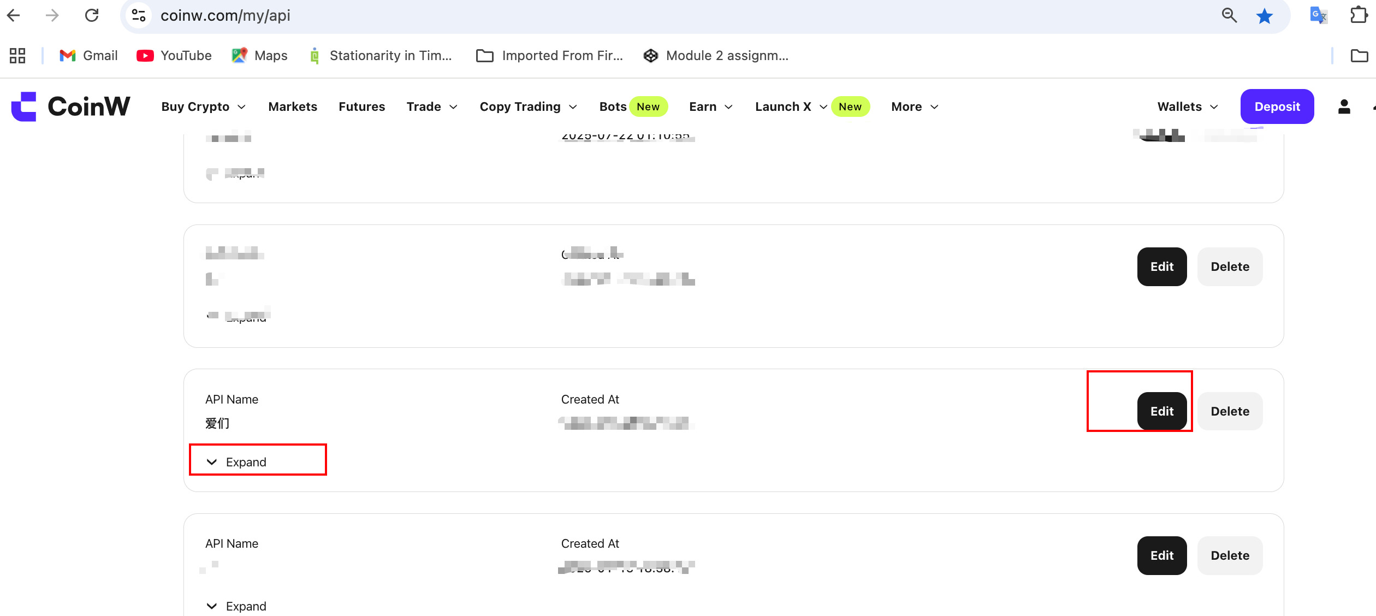Click the CoinW logo icon
Viewport: 1376px width, 616px height.
[x=24, y=106]
